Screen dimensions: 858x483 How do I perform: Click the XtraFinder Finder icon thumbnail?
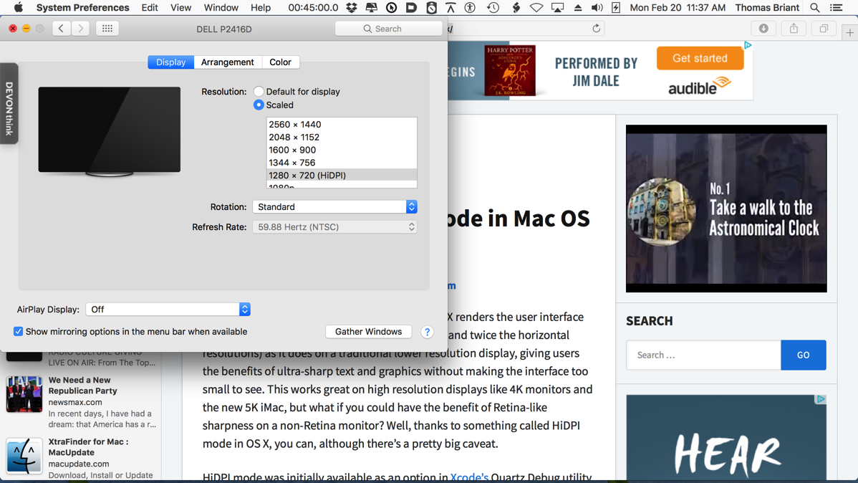click(24, 456)
